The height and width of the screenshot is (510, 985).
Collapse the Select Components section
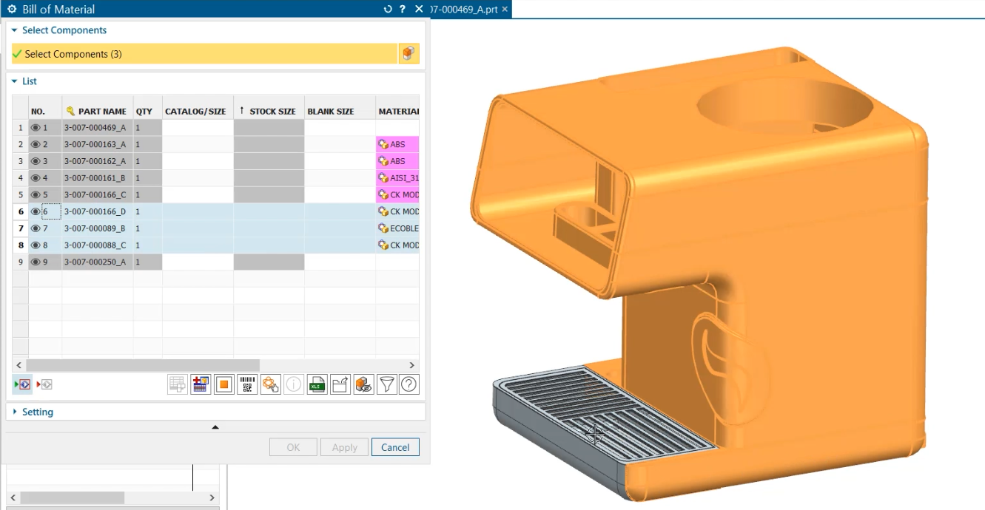coord(14,30)
